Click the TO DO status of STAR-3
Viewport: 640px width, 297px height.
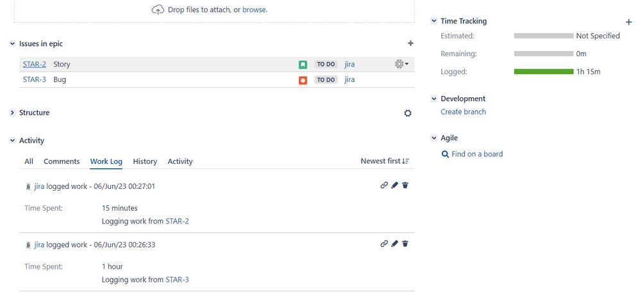[326, 80]
